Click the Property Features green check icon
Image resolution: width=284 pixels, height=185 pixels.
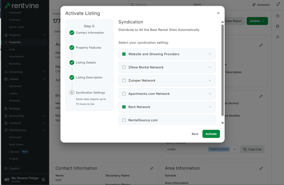72,47
